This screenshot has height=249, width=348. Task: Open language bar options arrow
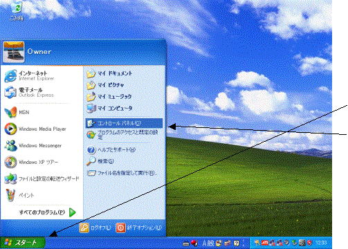[244, 246]
